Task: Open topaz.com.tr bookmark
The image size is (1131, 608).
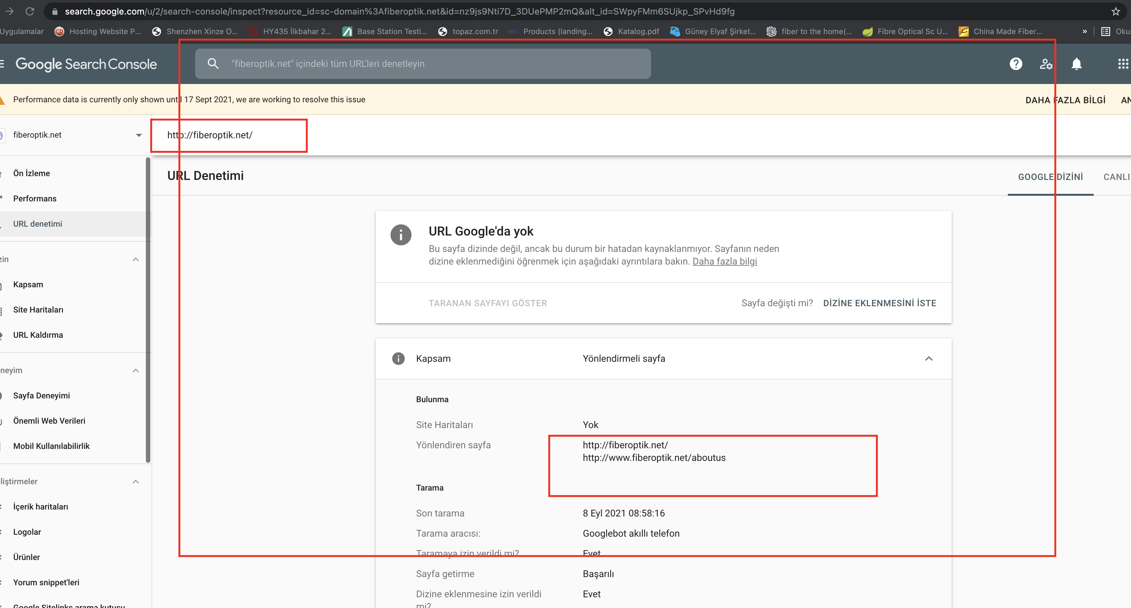Action: click(x=468, y=31)
